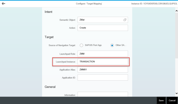
Task: Click the Source of Navigation Target label
Action: click(x=62, y=45)
